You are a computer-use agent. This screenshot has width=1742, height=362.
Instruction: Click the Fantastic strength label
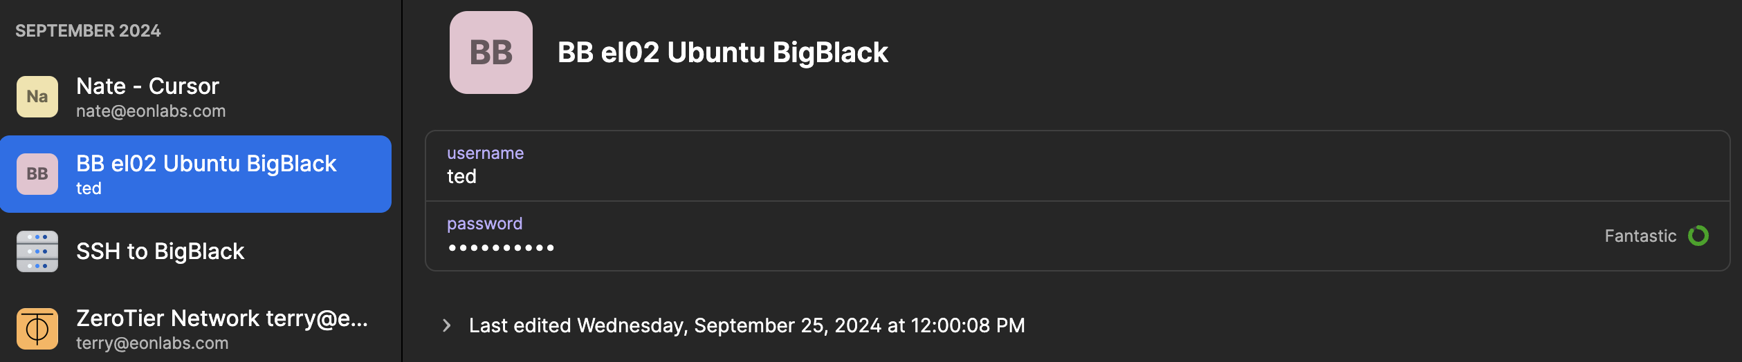click(1640, 236)
